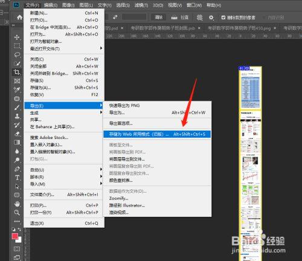
Task: Open the 窗口(W) menu
Action: coord(194,5)
